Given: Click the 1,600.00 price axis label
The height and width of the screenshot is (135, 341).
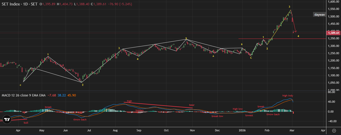Looking at the screenshot, I should (334, 2).
